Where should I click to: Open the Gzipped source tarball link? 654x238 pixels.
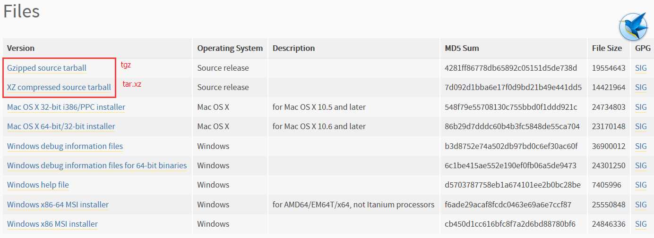point(47,68)
